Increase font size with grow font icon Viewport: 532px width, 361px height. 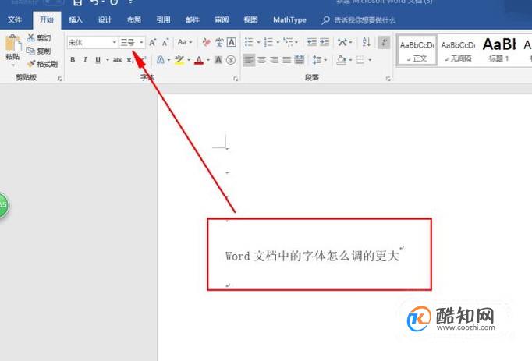coord(153,42)
